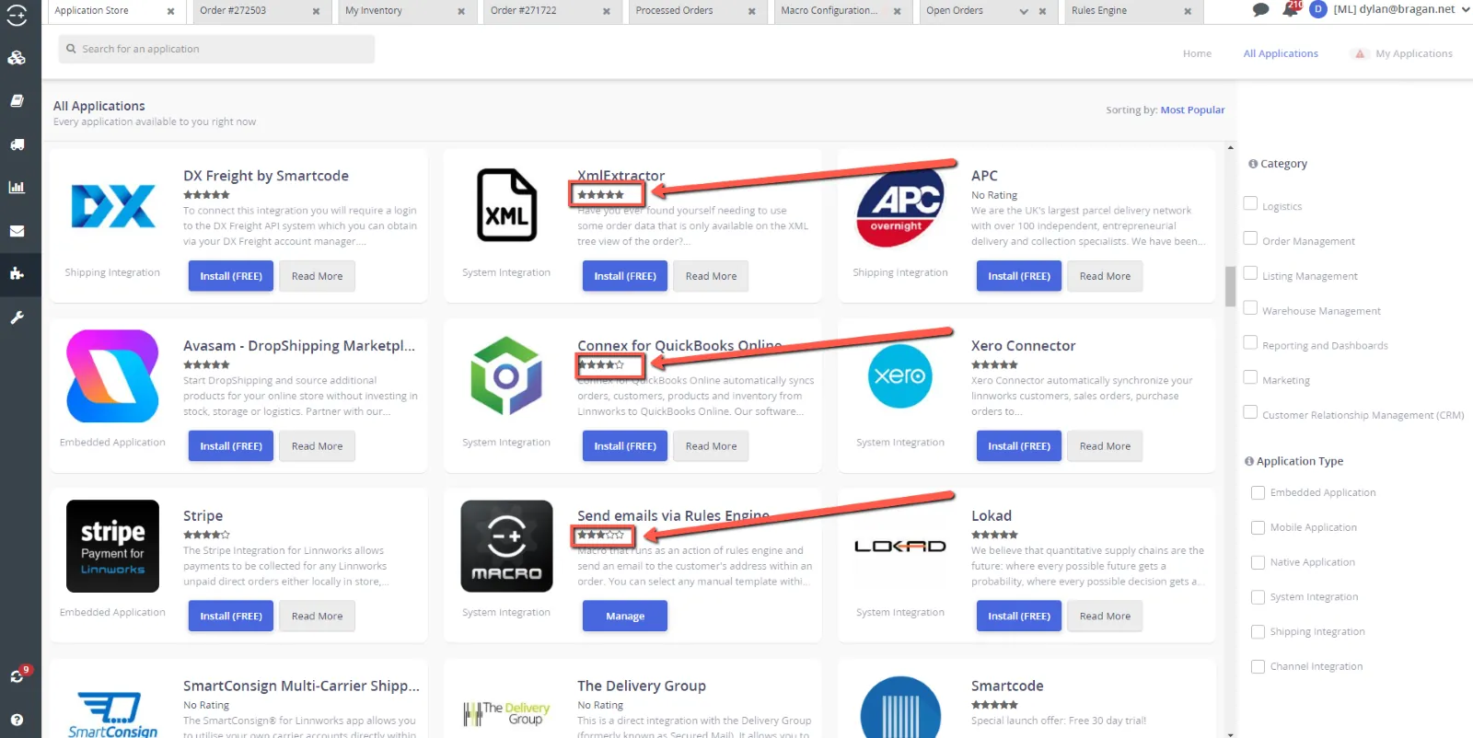This screenshot has height=738, width=1473.
Task: Open the notifications bell icon
Action: click(x=1291, y=10)
